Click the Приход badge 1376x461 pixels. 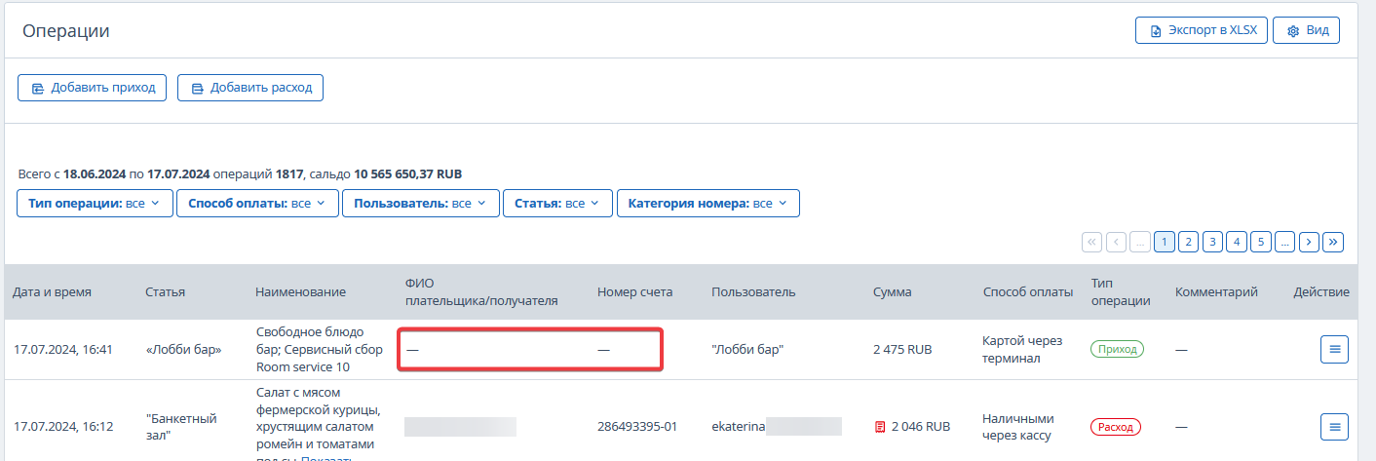tap(1117, 349)
